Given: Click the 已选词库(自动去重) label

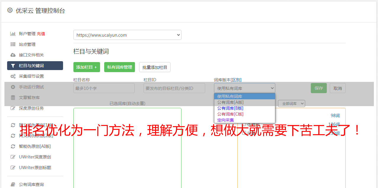Looking at the screenshot, I should [127, 103].
